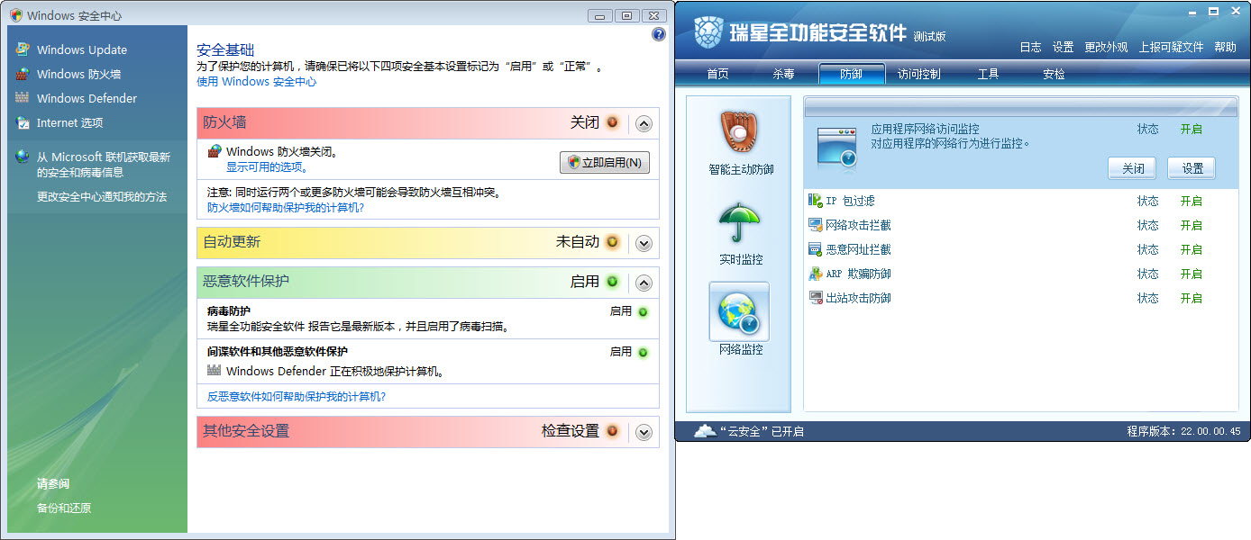
Task: Click 上报可疑文件 in Rising
Action: (1171, 47)
